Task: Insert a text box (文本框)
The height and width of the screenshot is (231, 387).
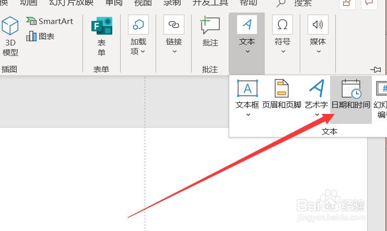Action: click(248, 94)
